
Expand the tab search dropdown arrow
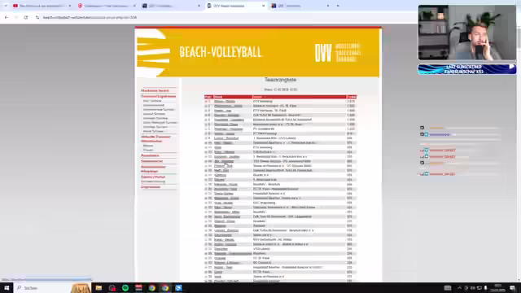pyautogui.click(x=6, y=6)
